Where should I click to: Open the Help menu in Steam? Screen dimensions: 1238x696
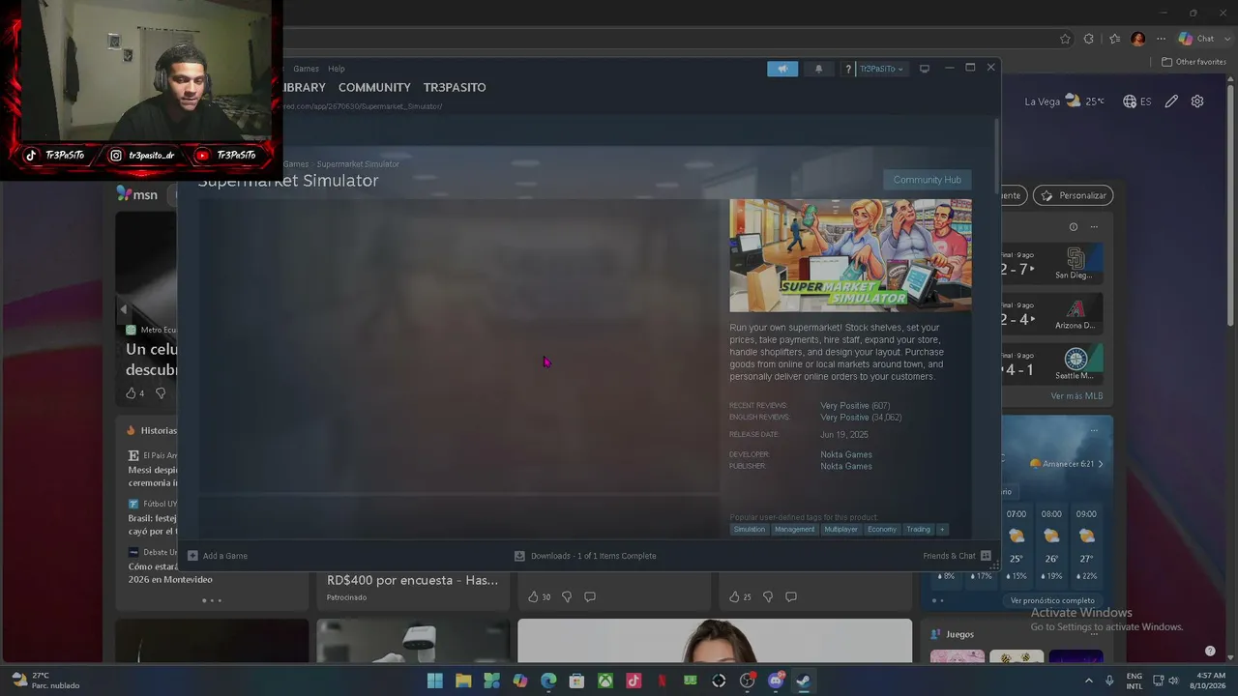tap(337, 69)
